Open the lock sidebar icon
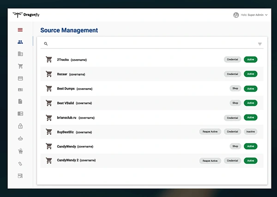Viewport: 277px width, 197px height. point(20,126)
